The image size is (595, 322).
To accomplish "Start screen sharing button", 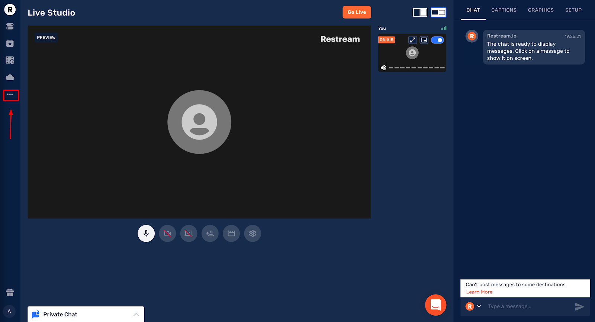I will tap(189, 234).
